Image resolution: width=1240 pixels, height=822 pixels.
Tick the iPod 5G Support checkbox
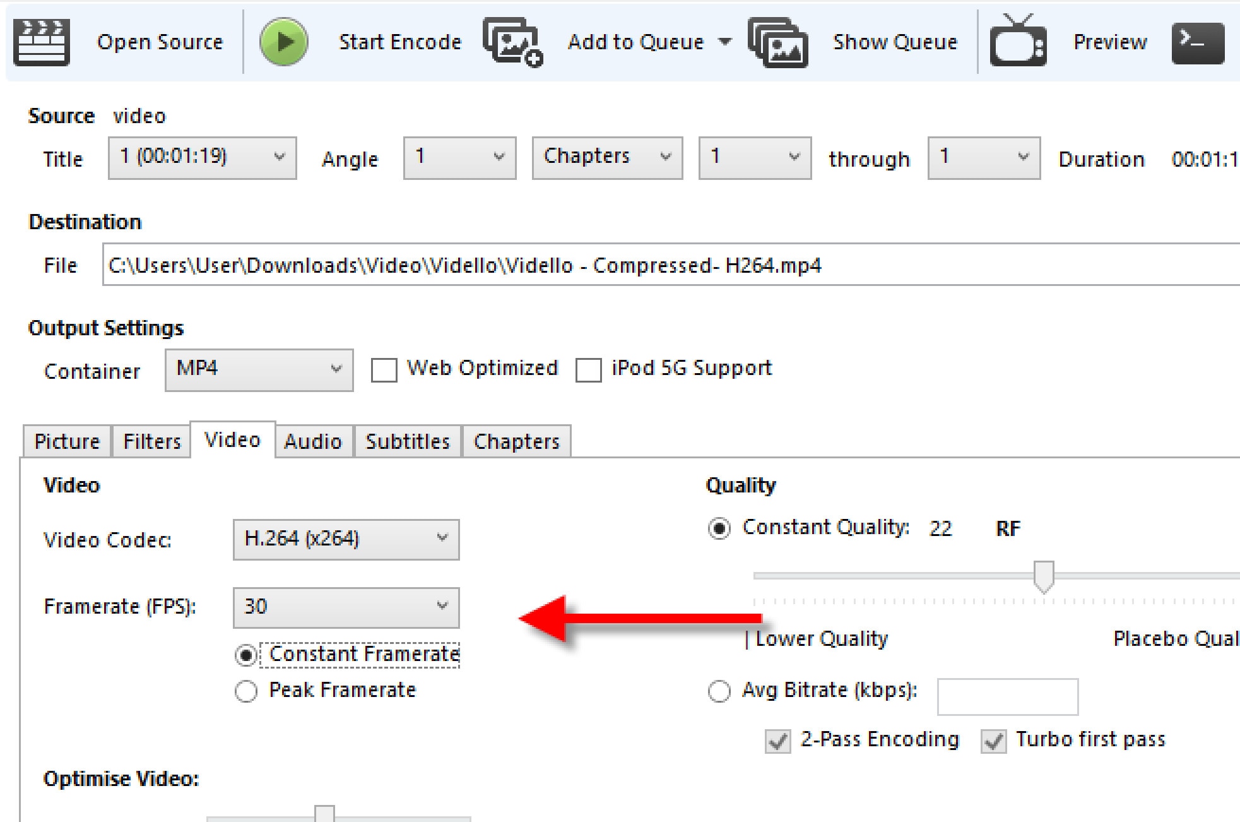[x=588, y=370]
